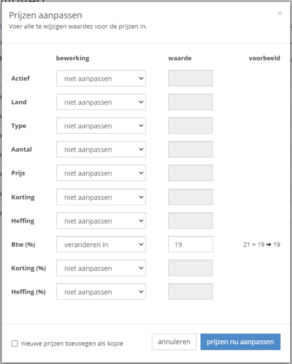Open the Actief bewerking dropdown

tap(101, 78)
